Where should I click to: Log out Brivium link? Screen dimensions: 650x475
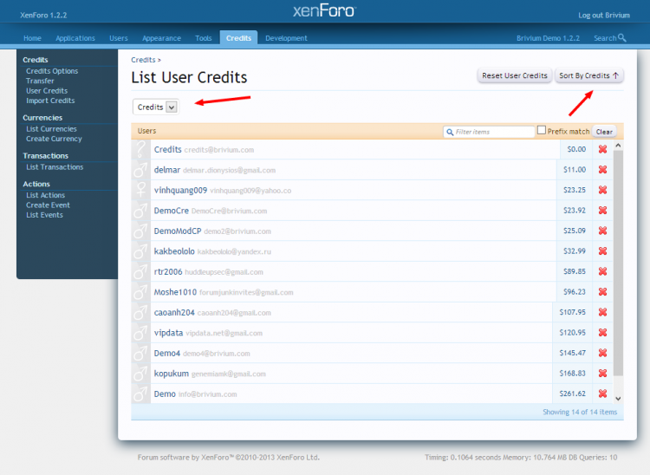point(604,16)
